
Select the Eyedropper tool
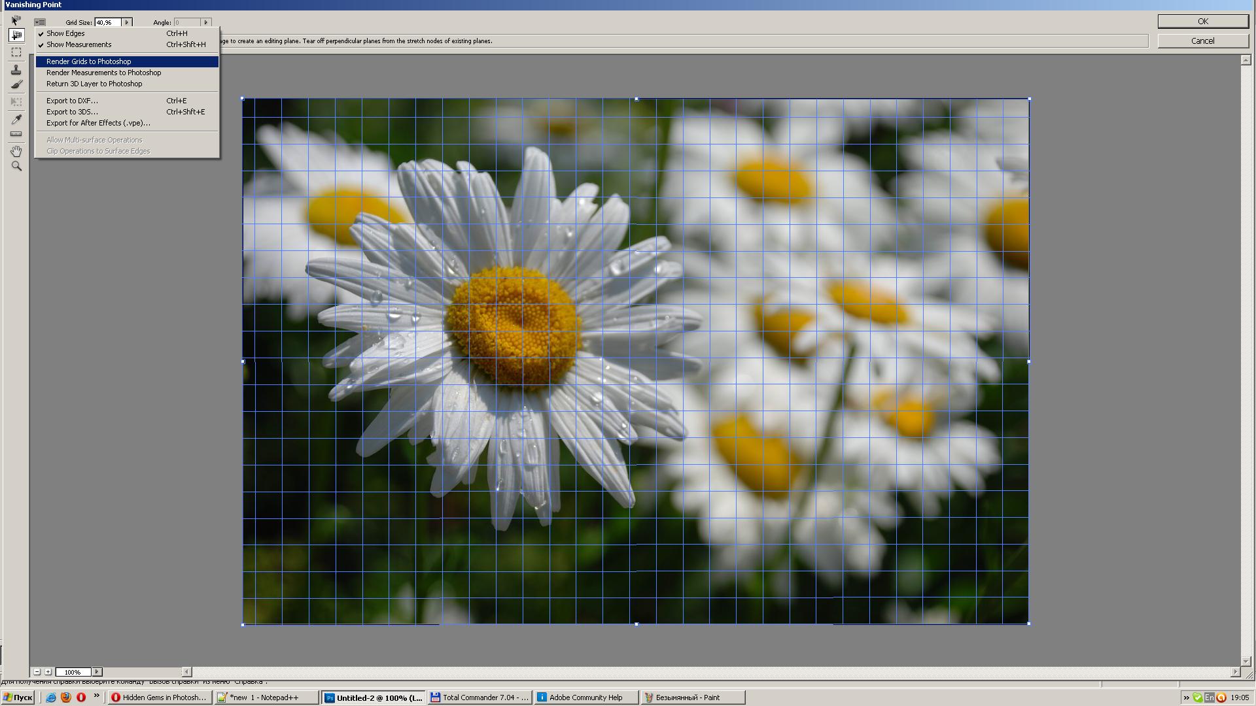pyautogui.click(x=16, y=119)
